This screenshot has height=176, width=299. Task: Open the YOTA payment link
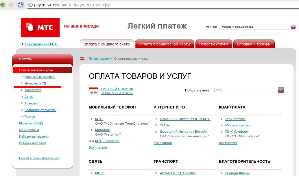[x=164, y=126]
